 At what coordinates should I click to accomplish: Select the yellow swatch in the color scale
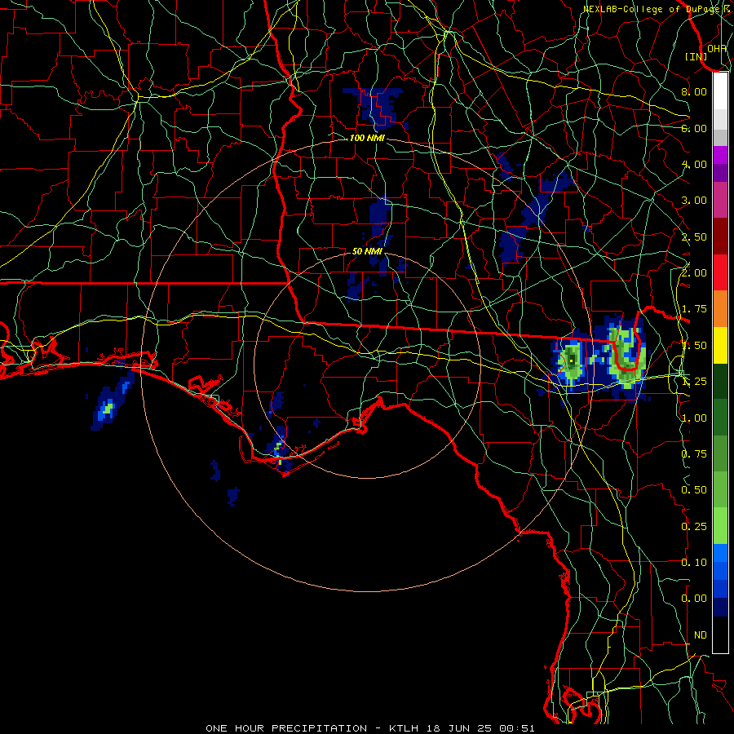tap(720, 346)
